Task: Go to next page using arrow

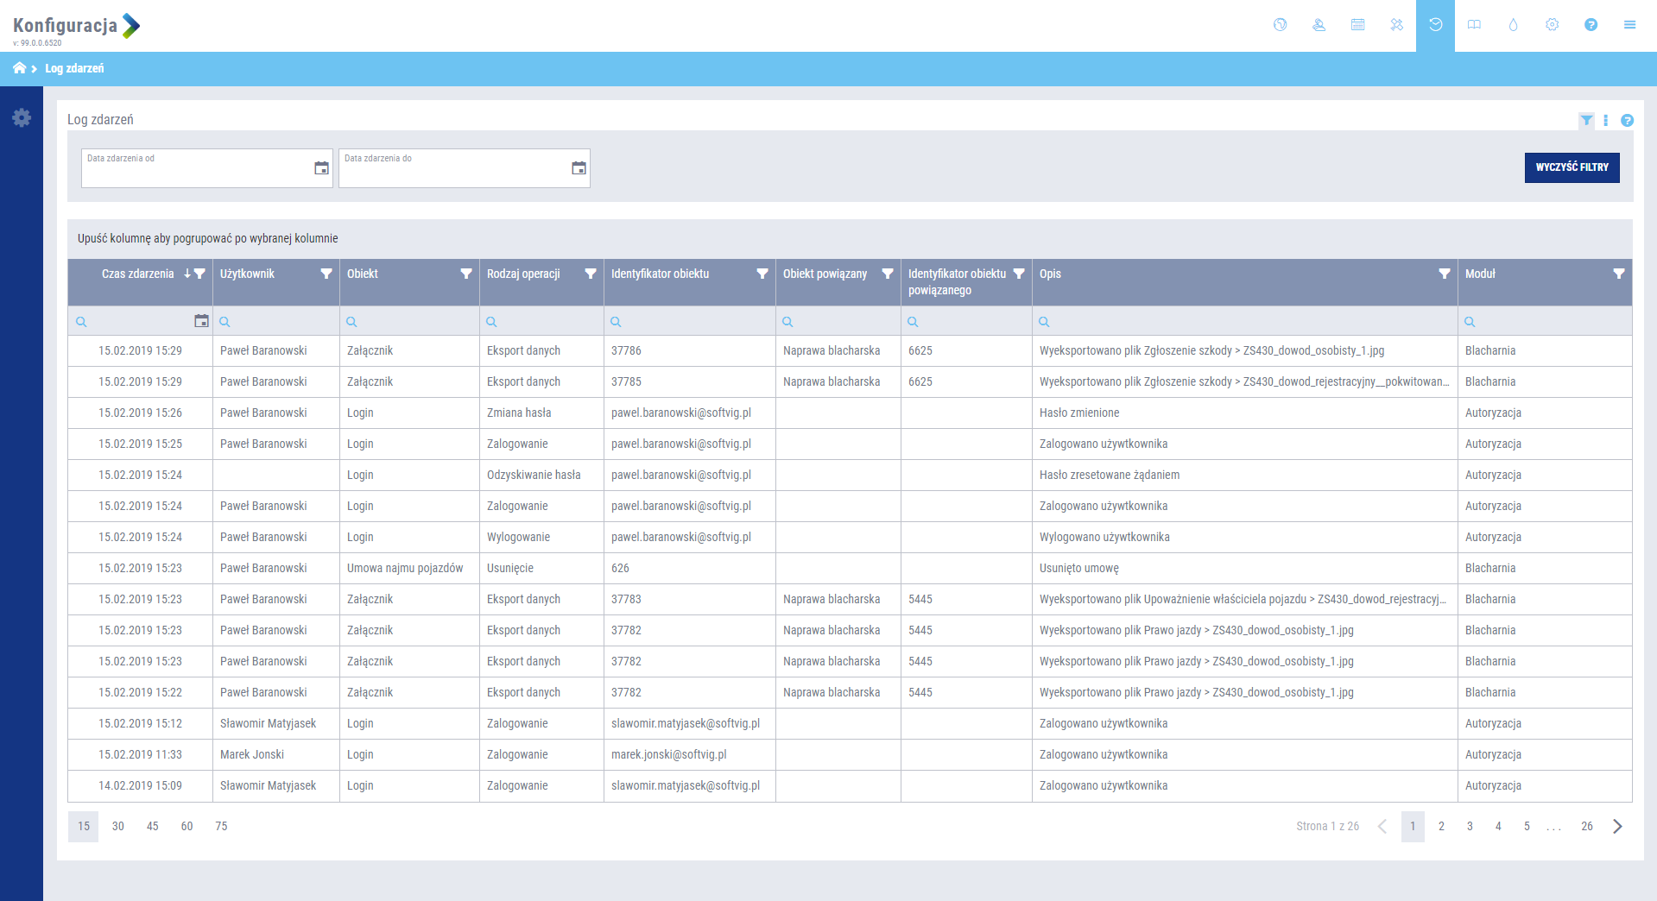Action: [1617, 826]
